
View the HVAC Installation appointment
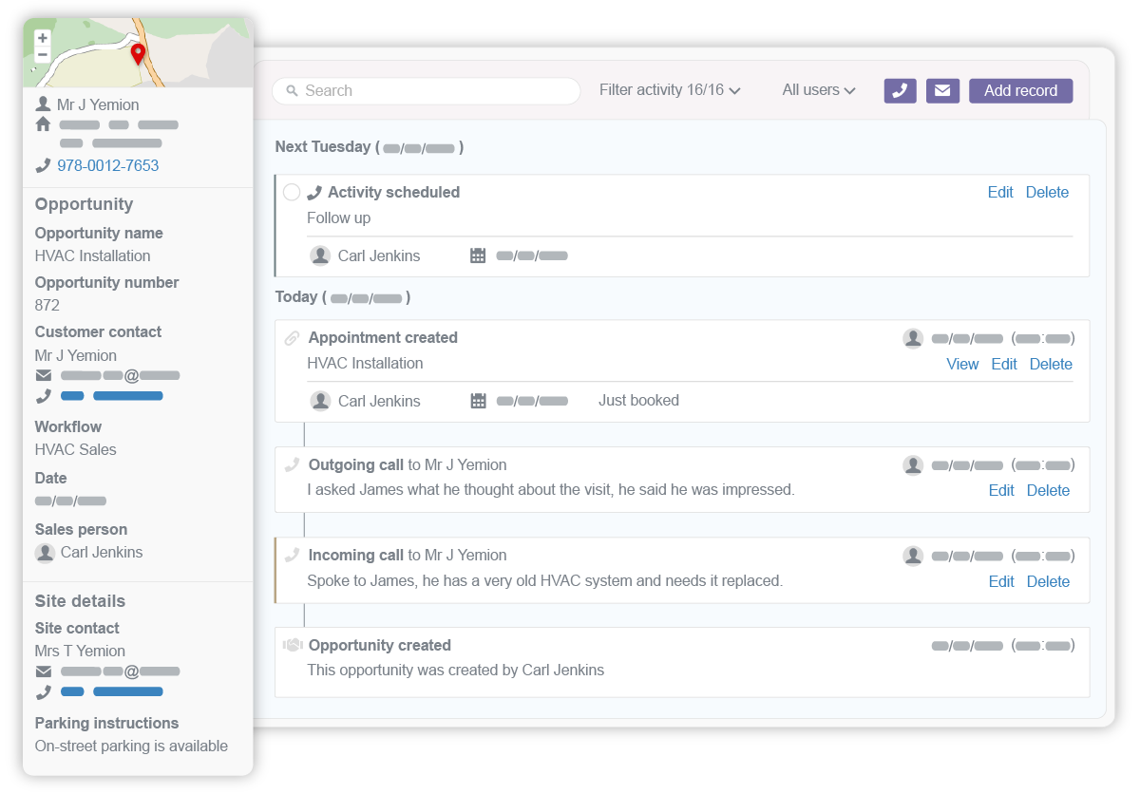click(x=962, y=364)
